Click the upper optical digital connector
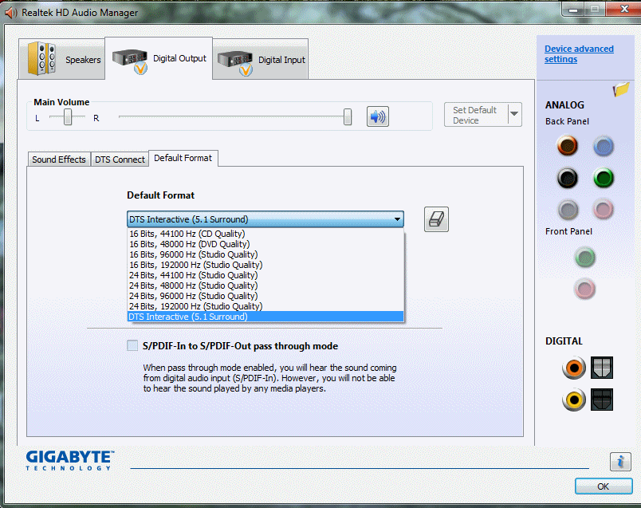 point(602,368)
